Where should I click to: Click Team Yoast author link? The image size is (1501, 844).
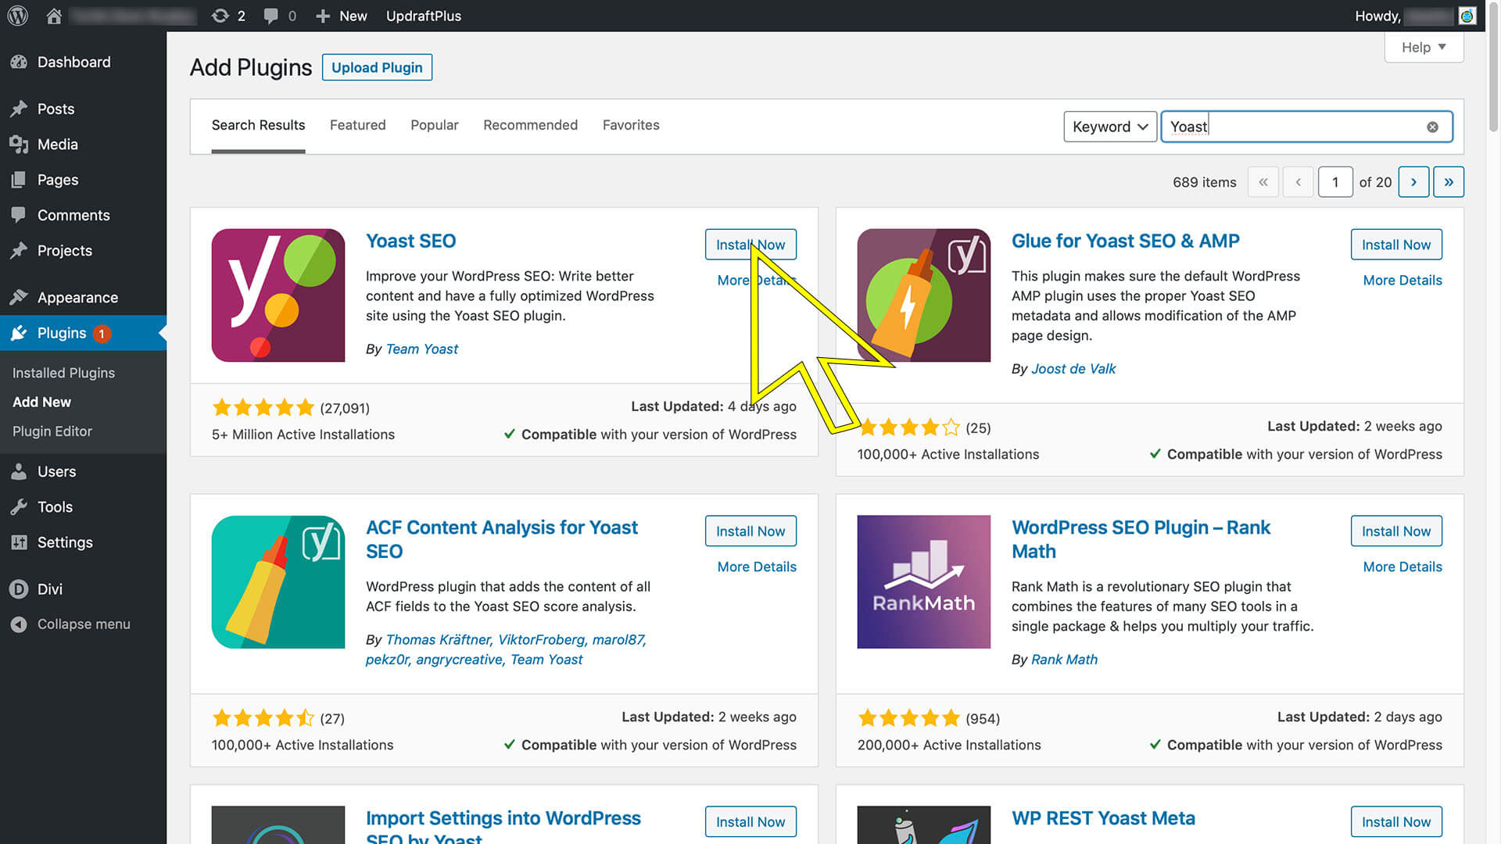[421, 349]
